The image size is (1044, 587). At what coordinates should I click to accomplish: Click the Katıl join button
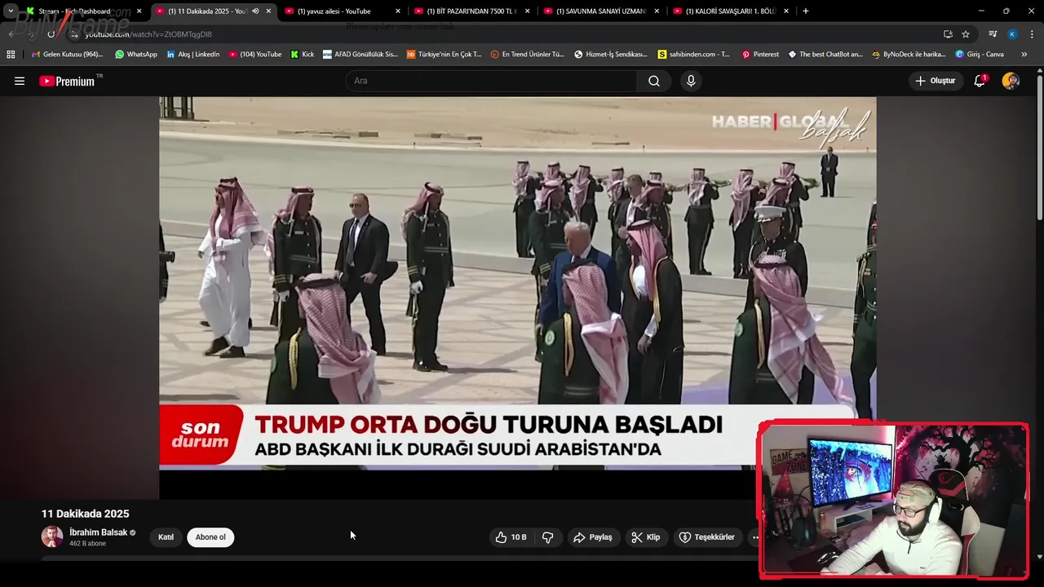pos(166,537)
